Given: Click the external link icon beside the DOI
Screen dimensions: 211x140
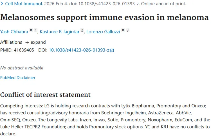Looking at the screenshot, I should (x=112, y=50).
